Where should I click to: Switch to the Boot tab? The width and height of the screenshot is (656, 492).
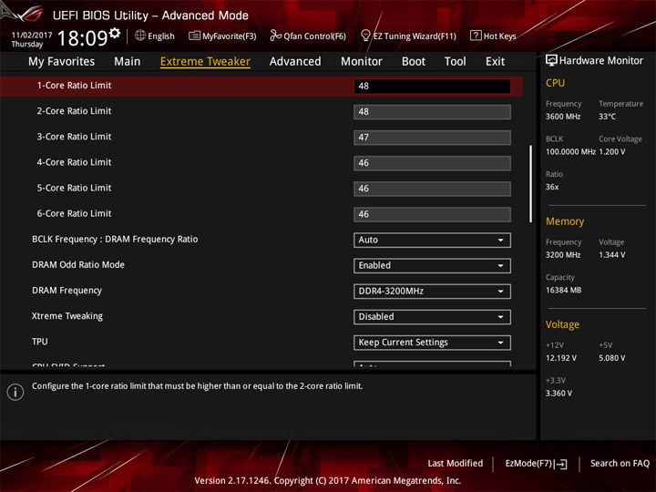(414, 62)
